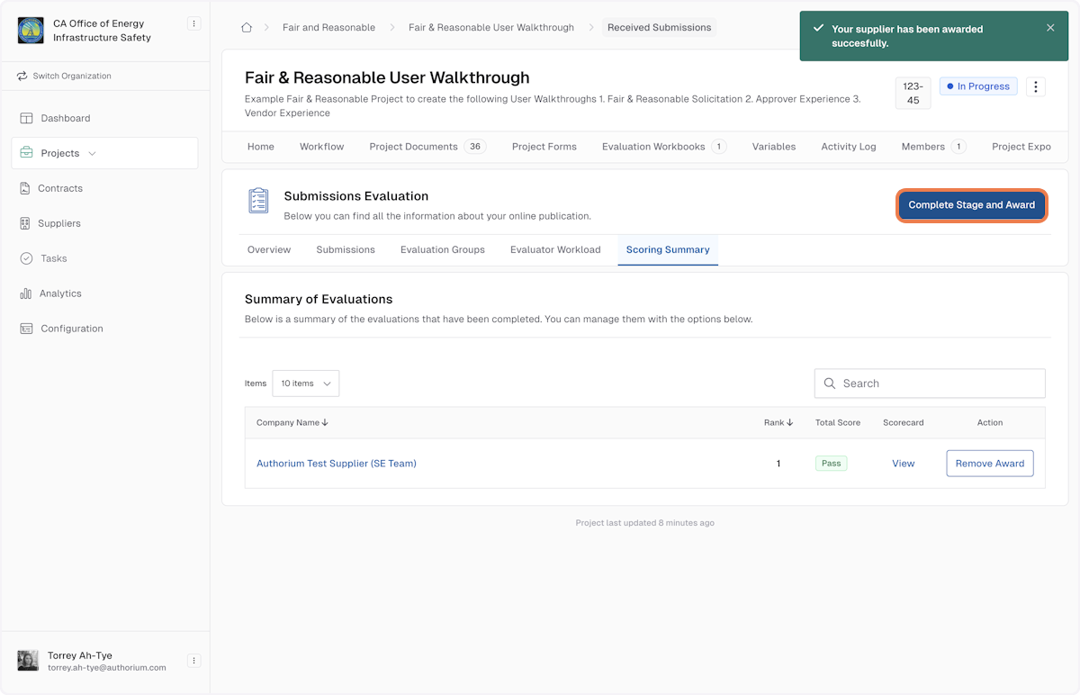The image size is (1080, 695).
Task: Click the Switch Organization arrows icon
Action: click(x=22, y=77)
